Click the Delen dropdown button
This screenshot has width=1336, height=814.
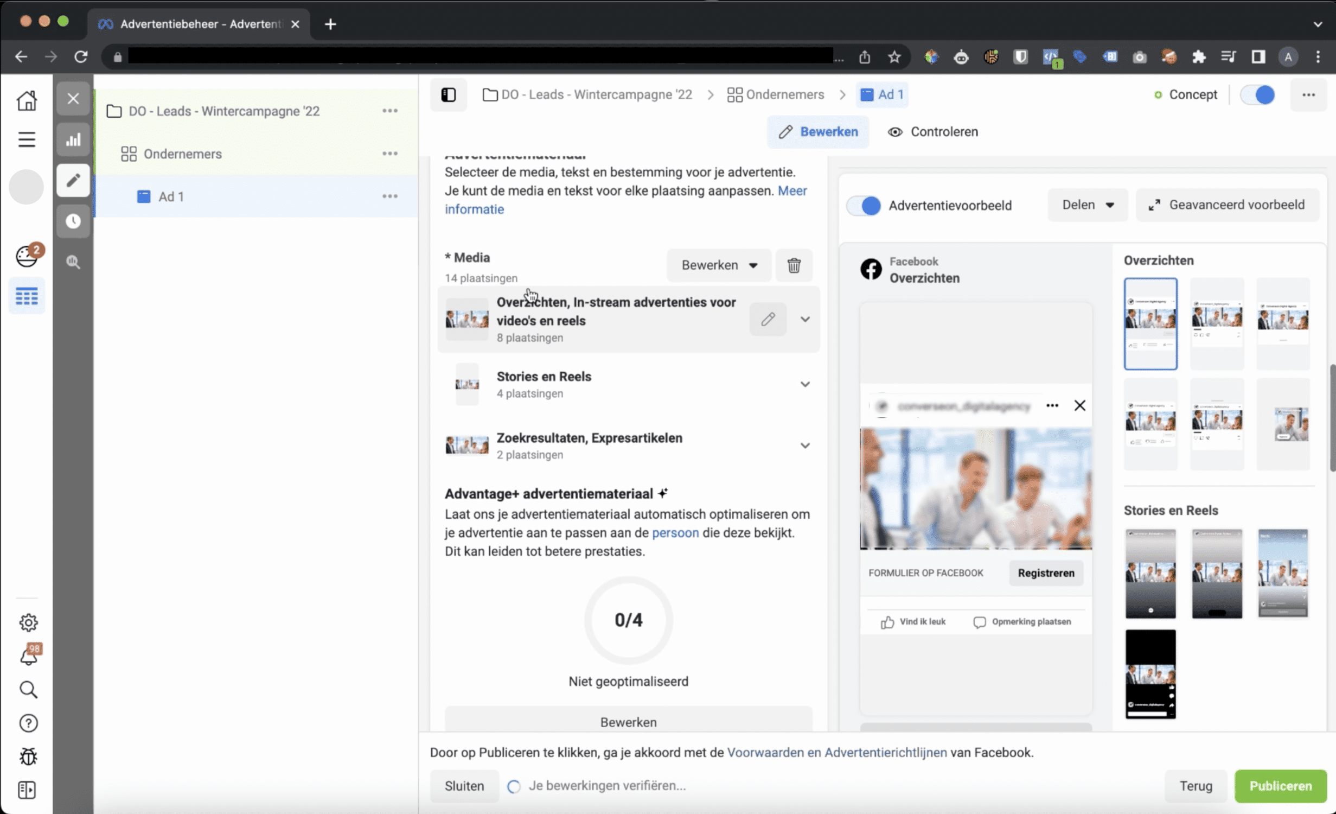pyautogui.click(x=1088, y=204)
